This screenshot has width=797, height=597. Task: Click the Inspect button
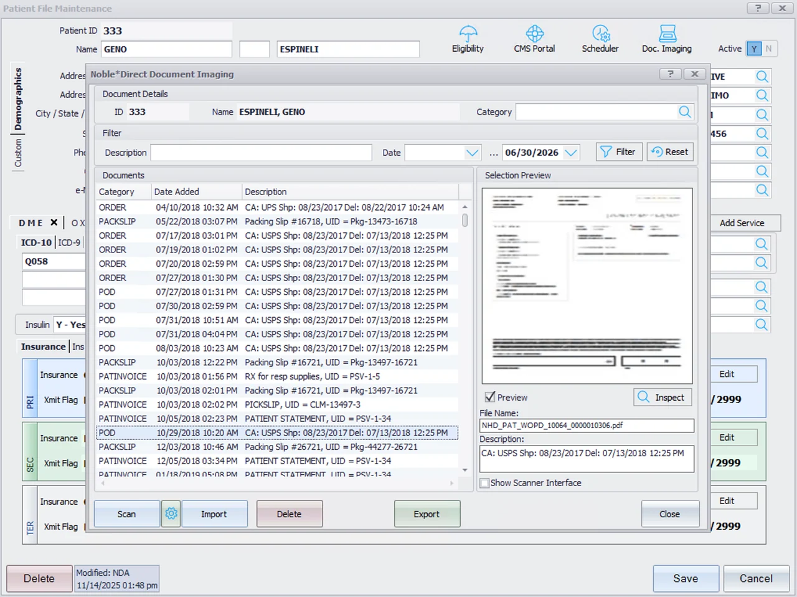coord(663,397)
